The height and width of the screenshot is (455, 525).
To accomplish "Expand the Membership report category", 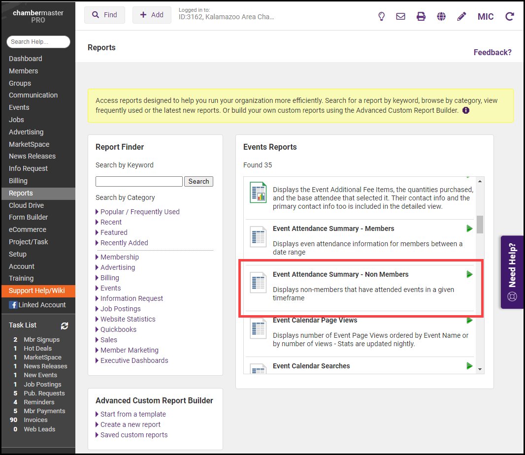I will coord(119,257).
